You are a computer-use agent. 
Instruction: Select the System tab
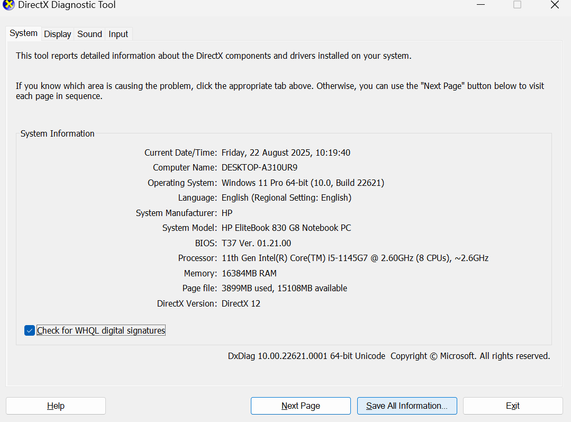[x=24, y=33]
